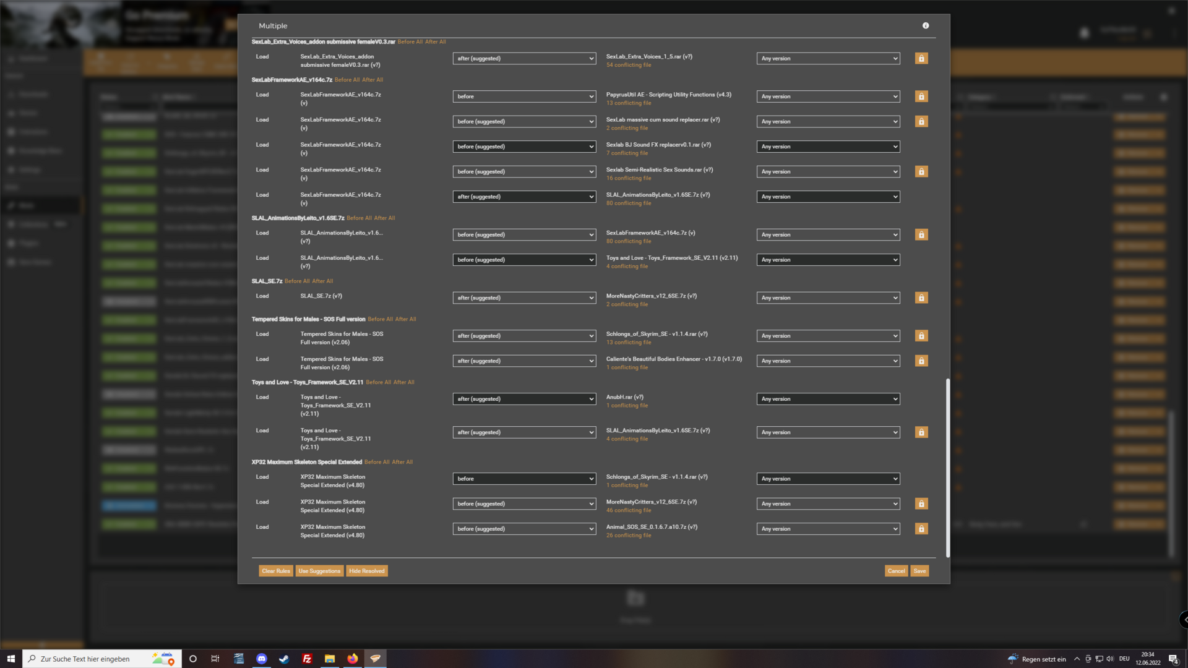The height and width of the screenshot is (668, 1188).
Task: Open notification center in system tray
Action: [x=1173, y=659]
